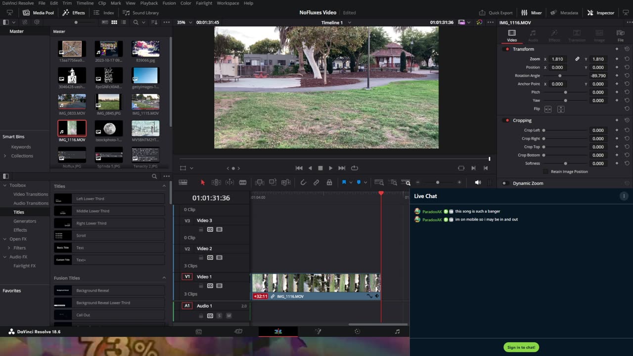The width and height of the screenshot is (633, 356).
Task: Collapse the Toolbox tree arrow
Action: click(4, 185)
